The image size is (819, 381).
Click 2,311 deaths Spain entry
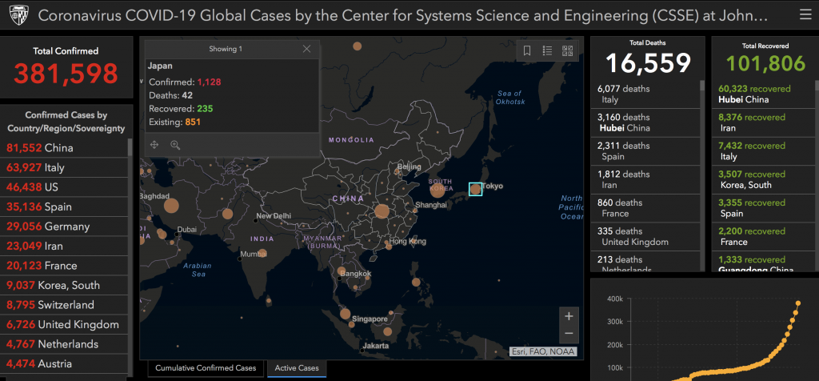point(645,151)
